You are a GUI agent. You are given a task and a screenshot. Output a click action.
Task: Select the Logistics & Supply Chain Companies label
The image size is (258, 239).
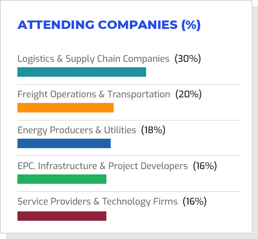click(93, 59)
